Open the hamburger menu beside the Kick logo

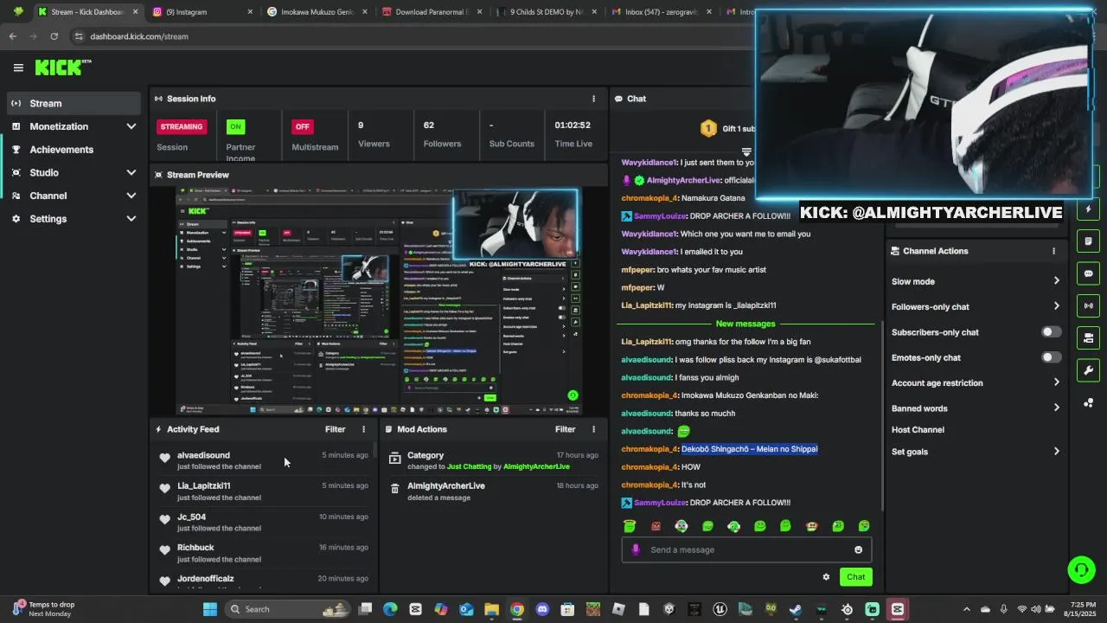point(18,67)
